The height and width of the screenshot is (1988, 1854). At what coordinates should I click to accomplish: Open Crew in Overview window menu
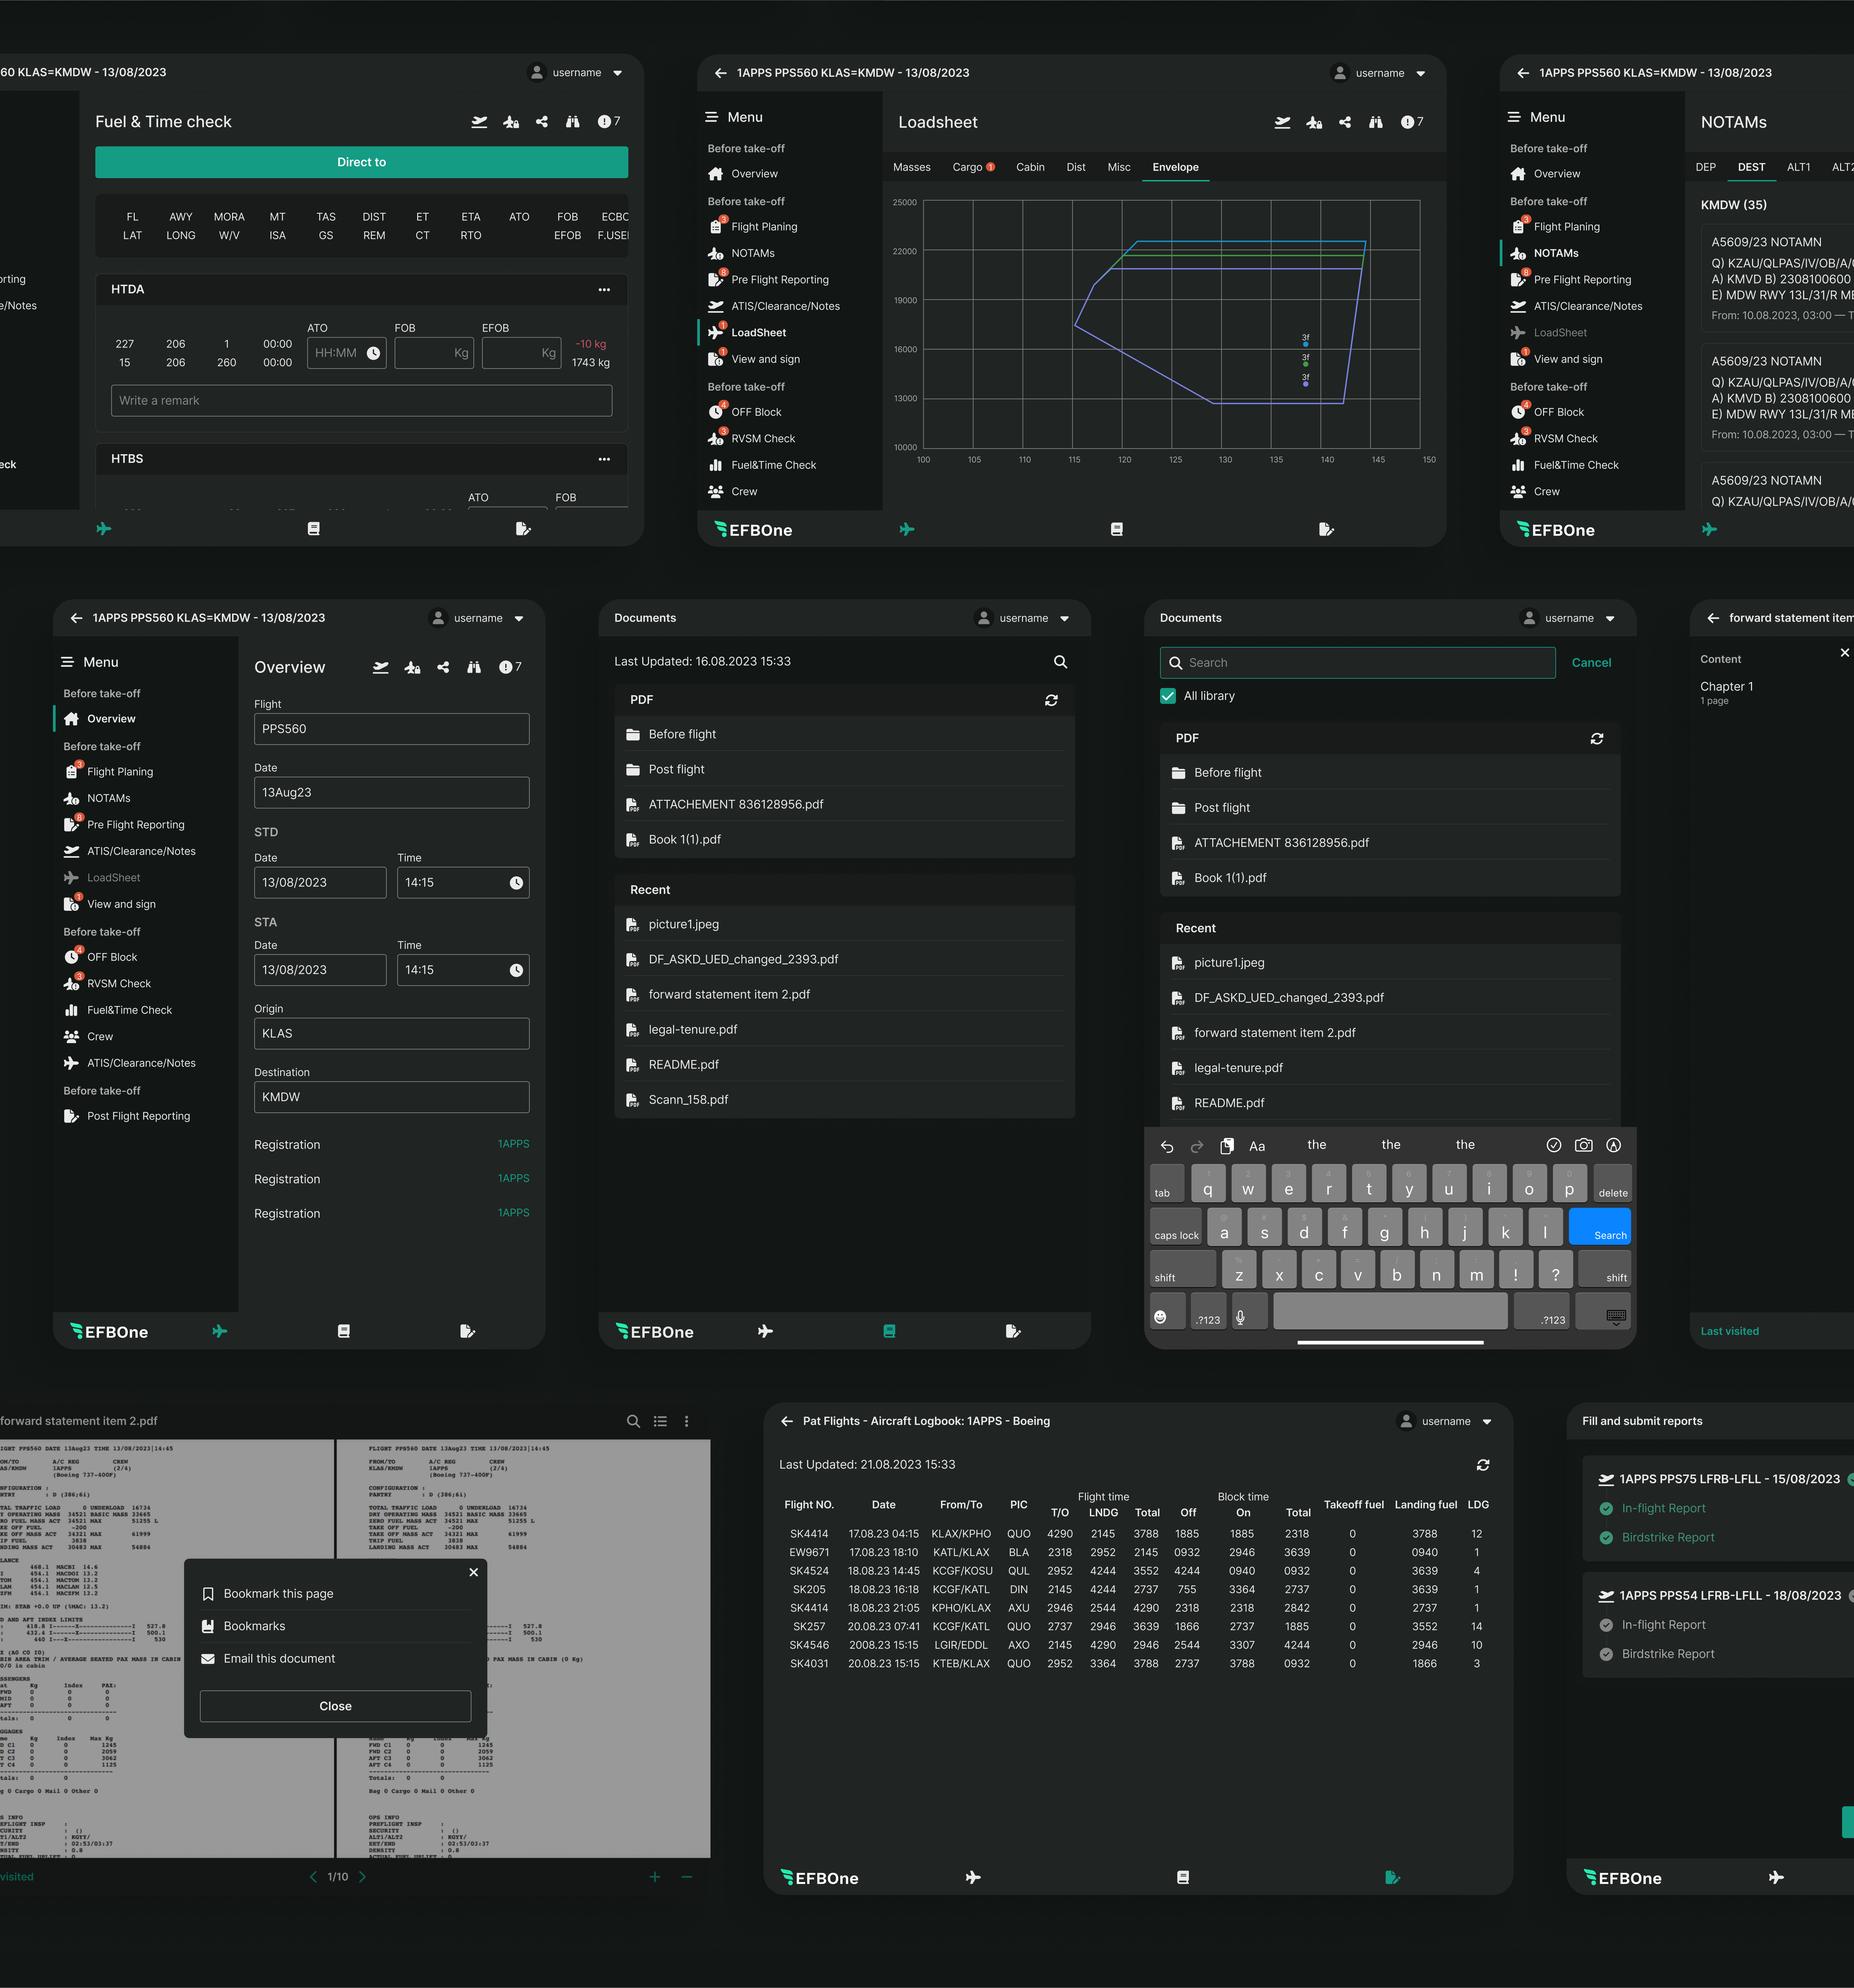100,1037
